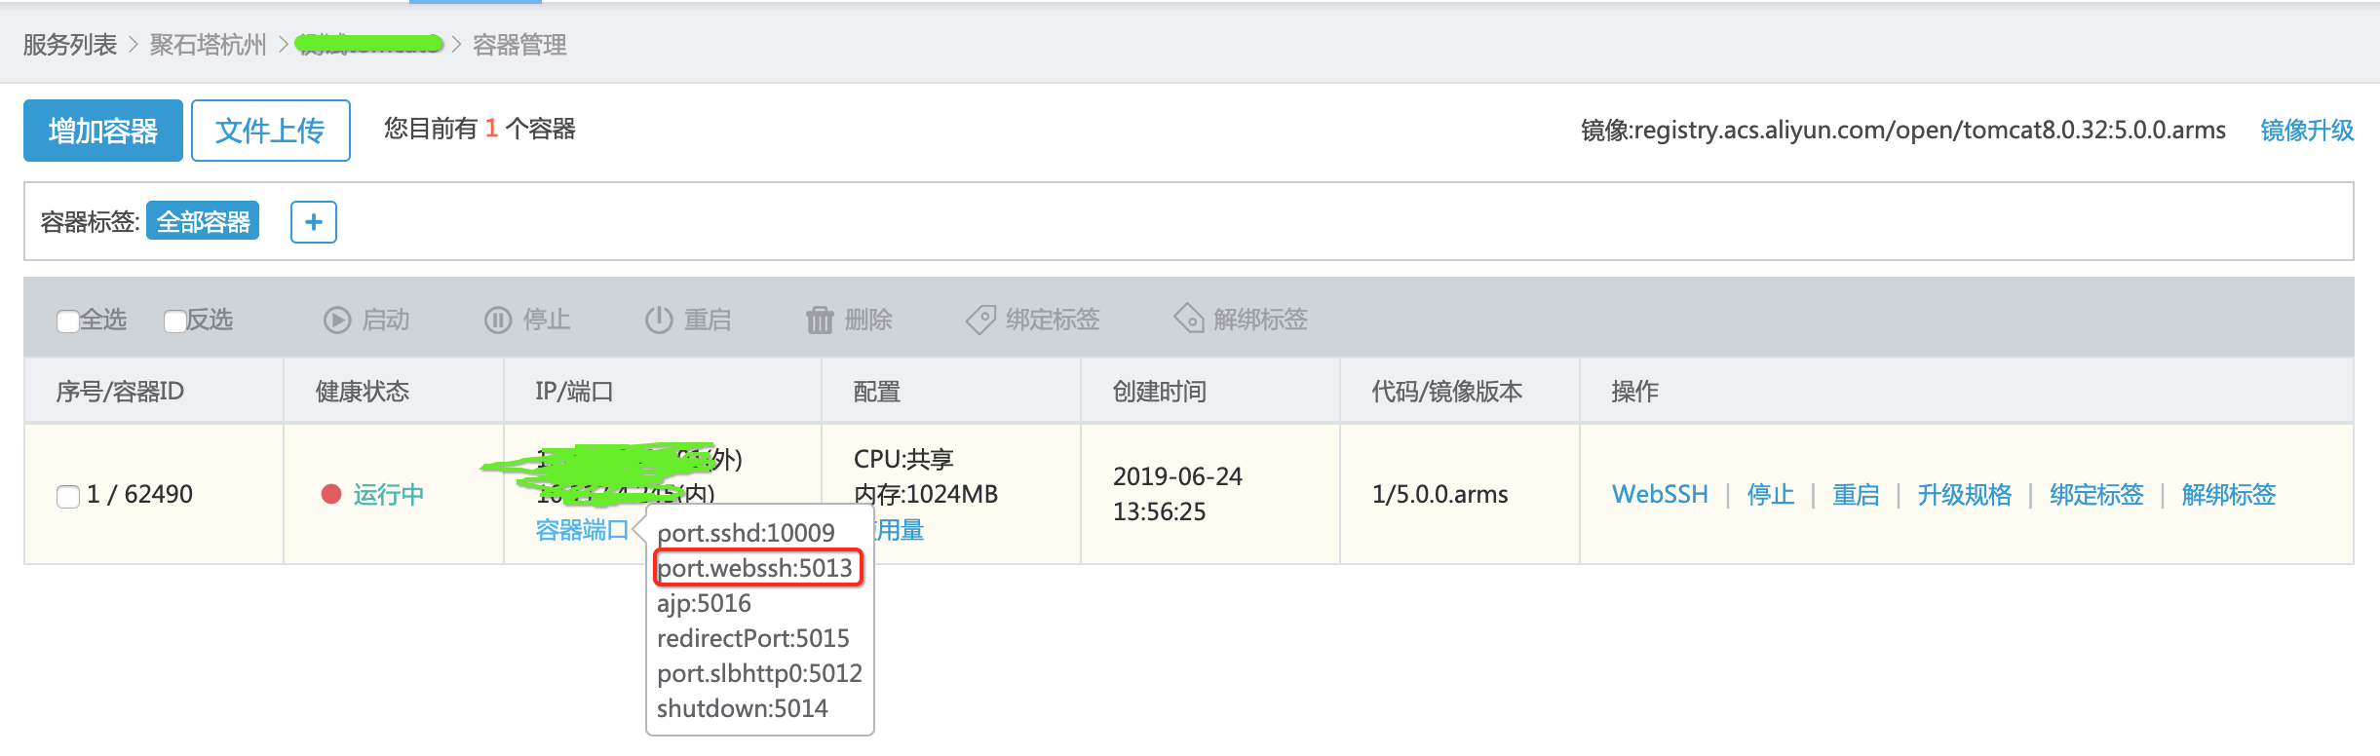Click the bind tag (绑定标签) icon
2380x756 pixels.
(x=980, y=320)
